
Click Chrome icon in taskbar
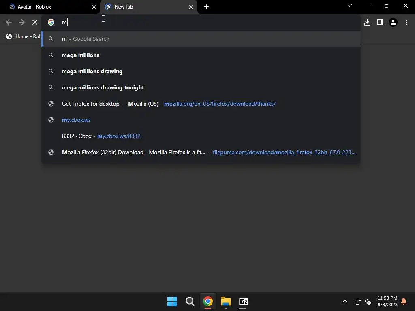point(208,301)
